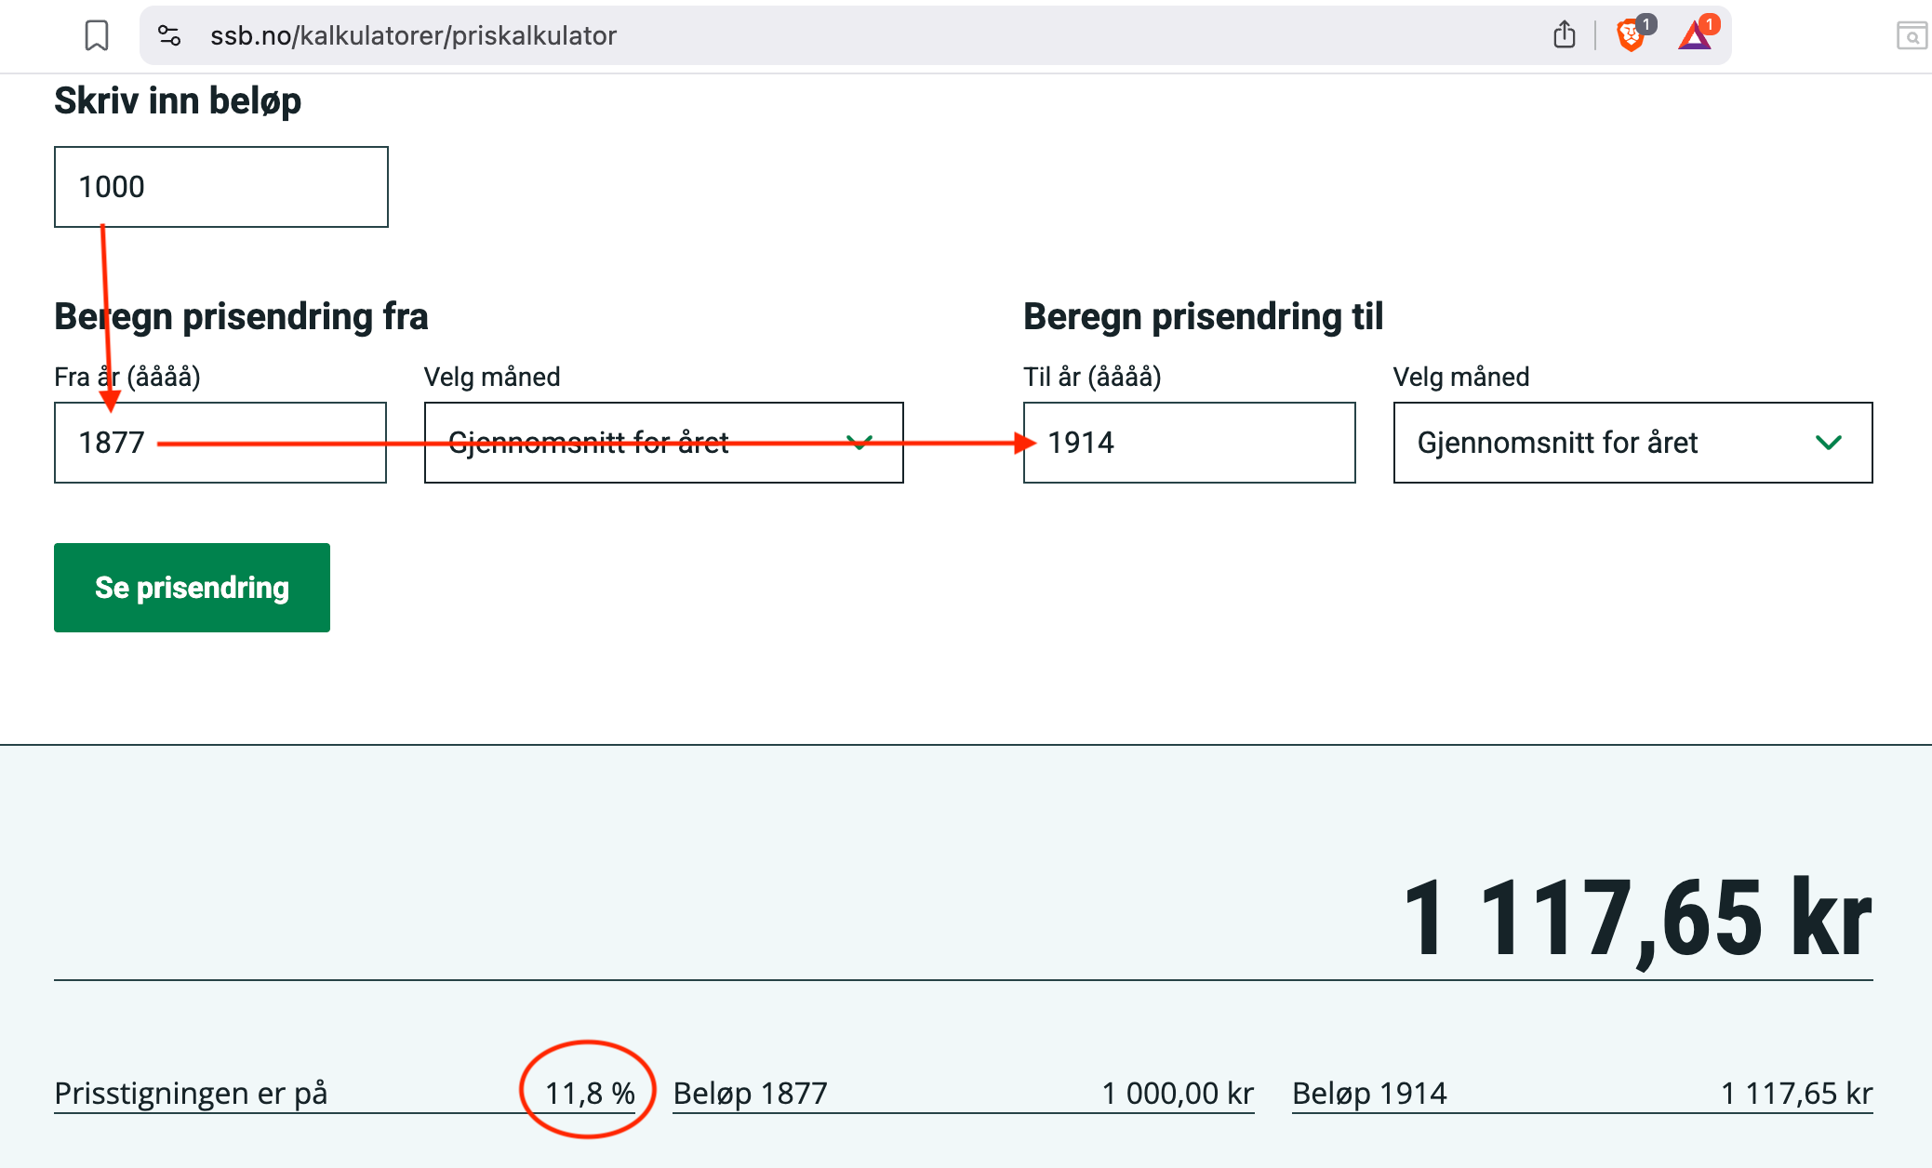Image resolution: width=1932 pixels, height=1168 pixels.
Task: Click the Beløp 1877 result label
Action: (x=750, y=1093)
